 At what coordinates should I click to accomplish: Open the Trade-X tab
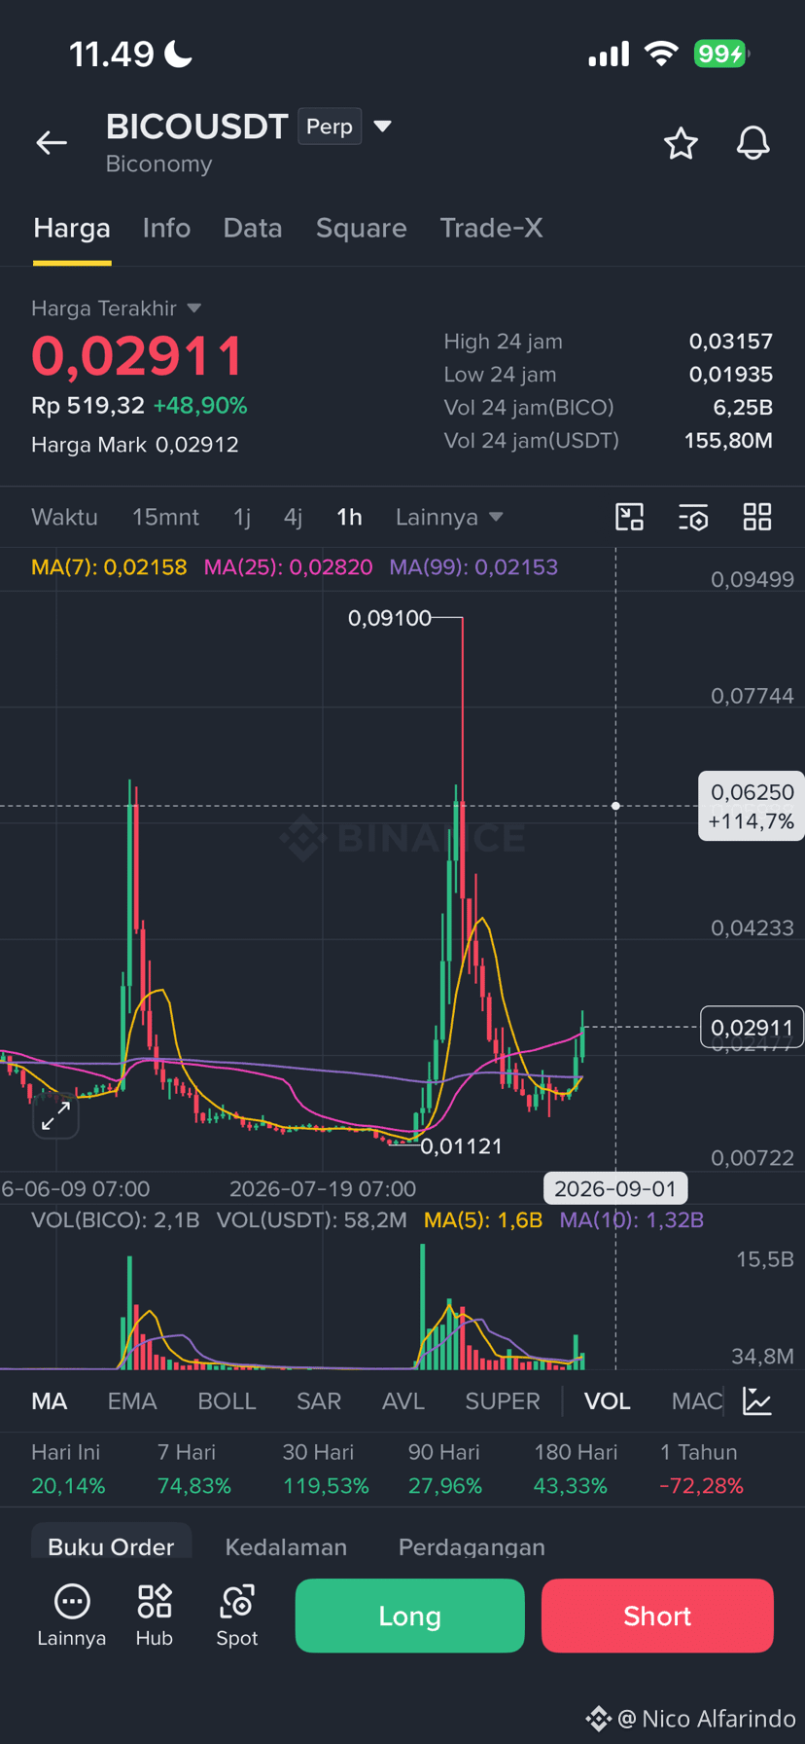491,228
